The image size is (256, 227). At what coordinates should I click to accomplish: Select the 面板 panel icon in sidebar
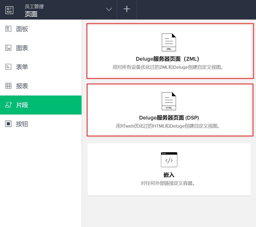pyautogui.click(x=8, y=29)
